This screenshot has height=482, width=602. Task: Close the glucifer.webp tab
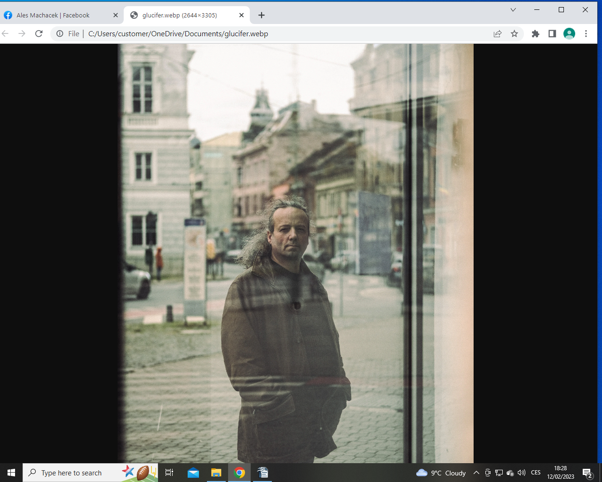click(x=241, y=15)
